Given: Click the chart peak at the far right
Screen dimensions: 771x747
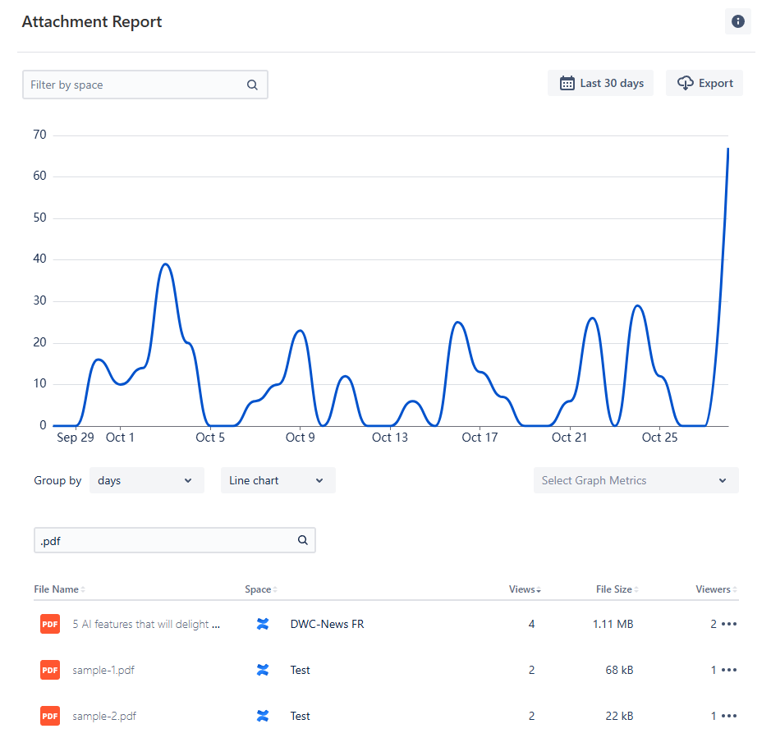Looking at the screenshot, I should click(x=727, y=149).
